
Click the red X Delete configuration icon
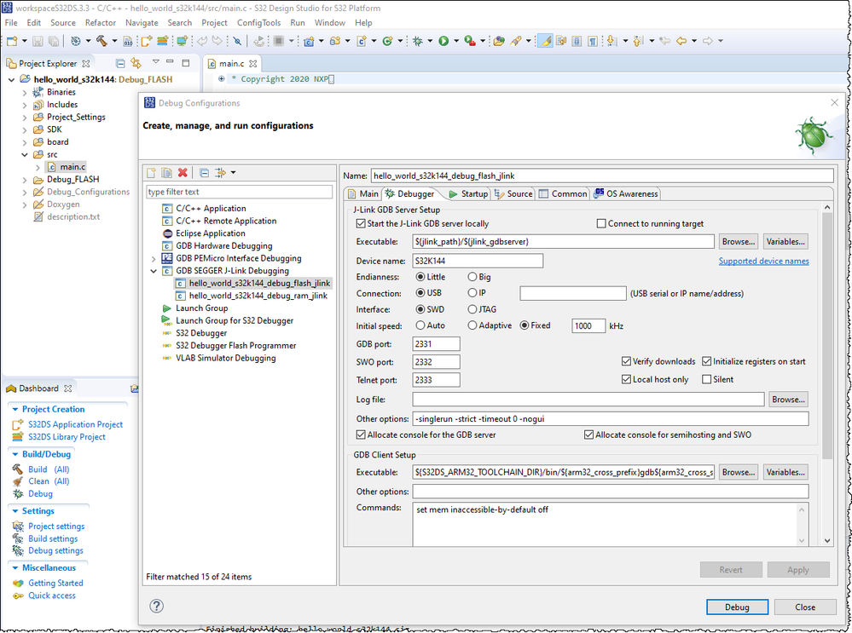[x=183, y=173]
